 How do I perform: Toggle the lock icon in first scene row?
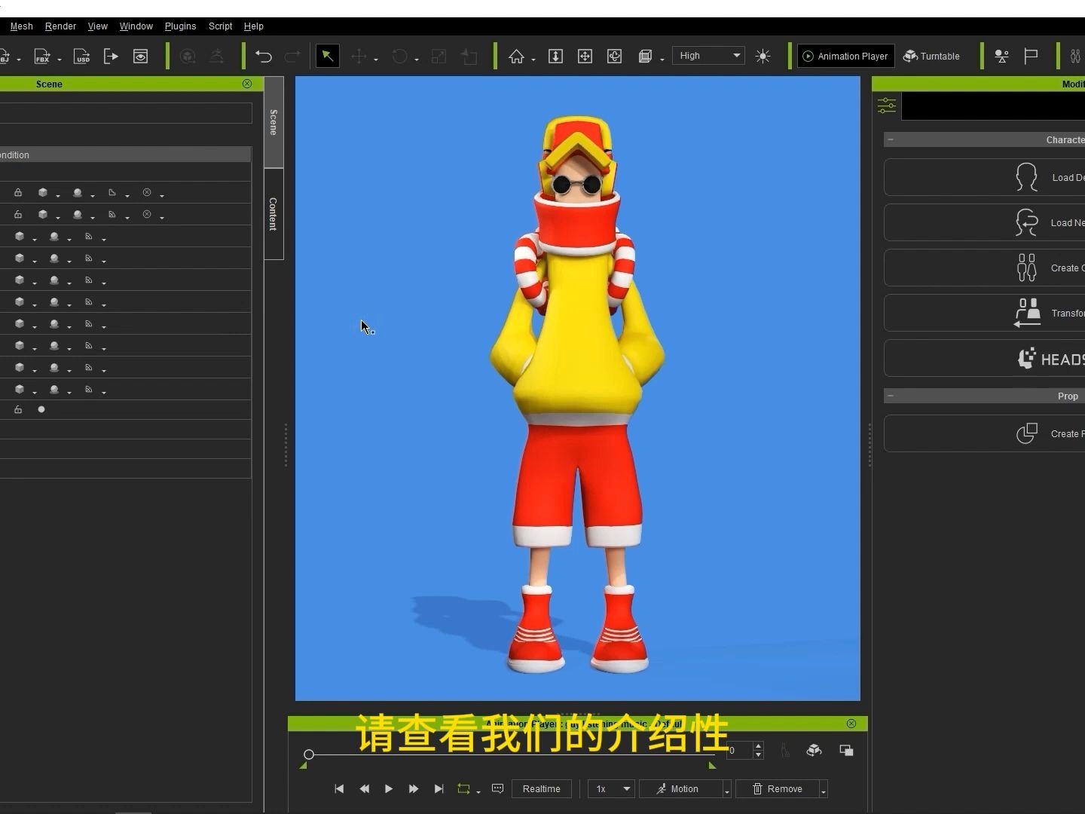click(x=18, y=192)
